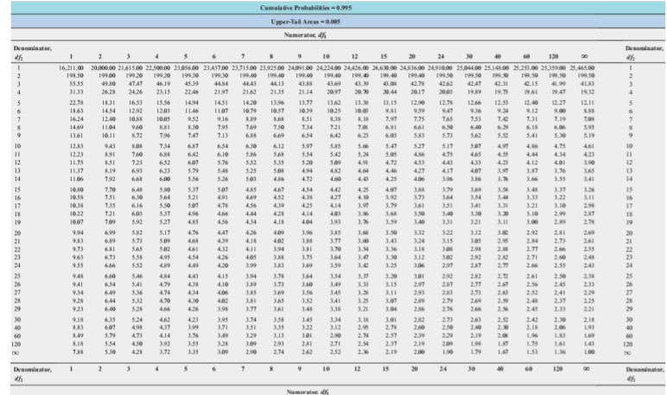Select value 25,148.00 in denominator row 1
This screenshot has width=667, height=395.
[x=497, y=67]
